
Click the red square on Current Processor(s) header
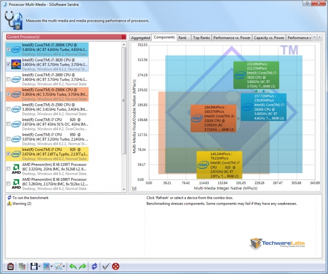click(x=124, y=37)
